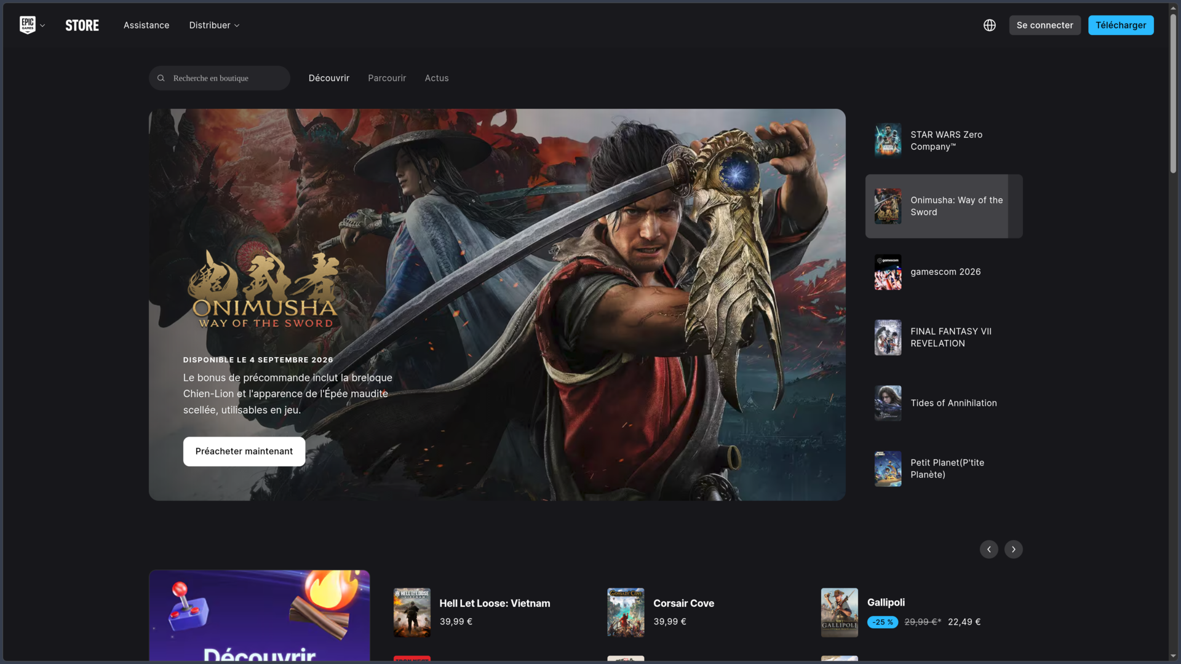
Task: Click the Hell Let Loose: Vietnam title
Action: coord(495,604)
